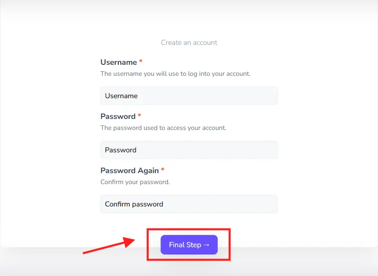Click the Password input field
This screenshot has height=276, width=378.
(189, 150)
